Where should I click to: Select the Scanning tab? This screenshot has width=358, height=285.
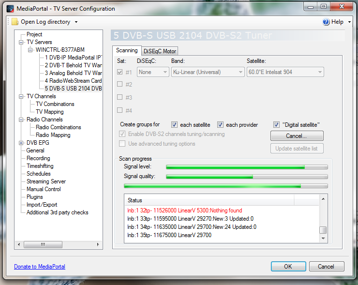point(127,51)
